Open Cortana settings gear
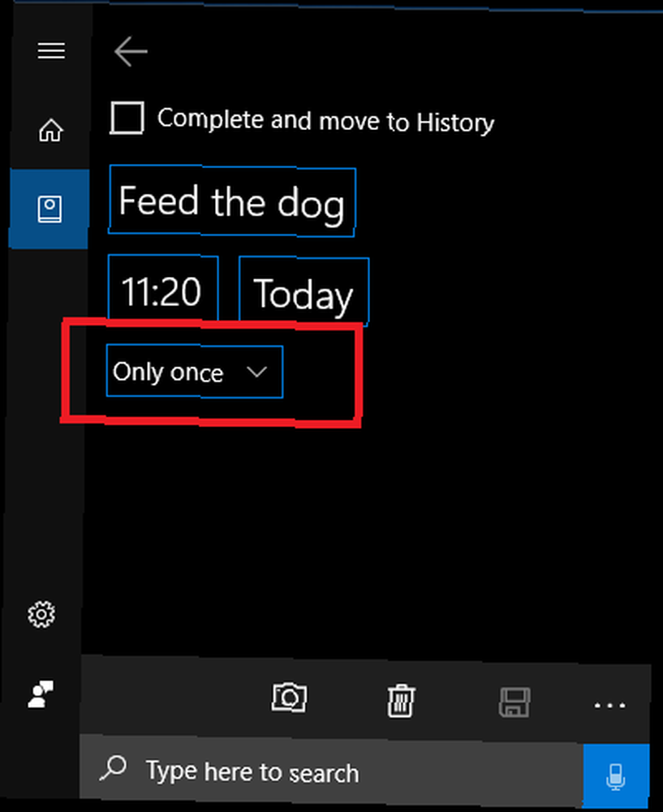The image size is (663, 812). tap(41, 614)
